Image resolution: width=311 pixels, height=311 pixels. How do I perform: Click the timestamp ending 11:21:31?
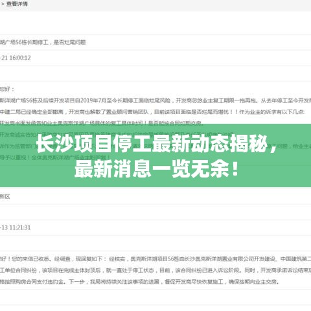click(x=16, y=227)
